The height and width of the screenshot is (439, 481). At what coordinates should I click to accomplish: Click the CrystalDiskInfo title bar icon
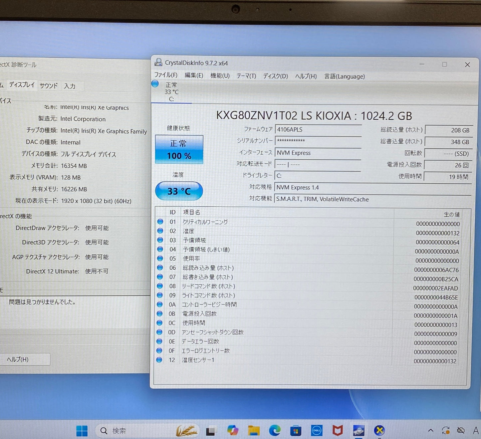point(158,62)
